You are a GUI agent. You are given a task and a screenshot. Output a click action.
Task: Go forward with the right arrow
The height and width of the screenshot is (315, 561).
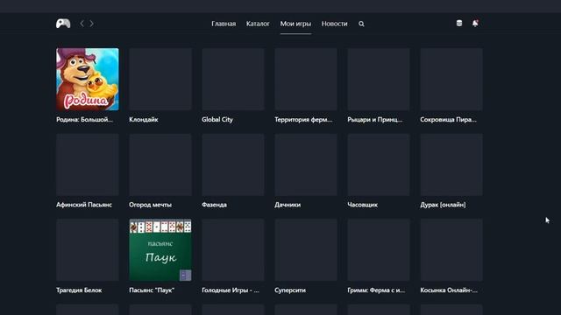click(x=91, y=24)
